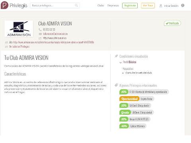Open the 10% Grupo HUSA HOTELES privilege
The image size is (191, 143).
(x=135, y=119)
